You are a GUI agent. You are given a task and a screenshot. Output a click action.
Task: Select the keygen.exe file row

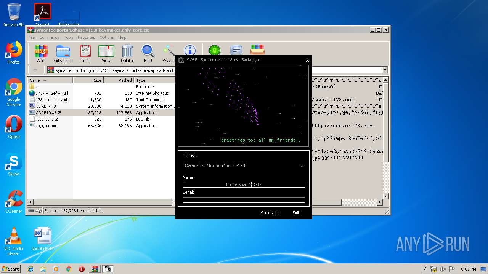coord(102,126)
